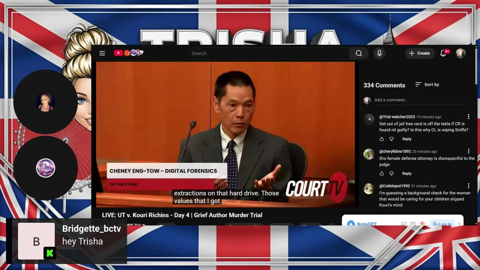The width and height of the screenshot is (480, 270).
Task: Open options menu for Trial-watcher2023 comment
Action: coord(468,117)
